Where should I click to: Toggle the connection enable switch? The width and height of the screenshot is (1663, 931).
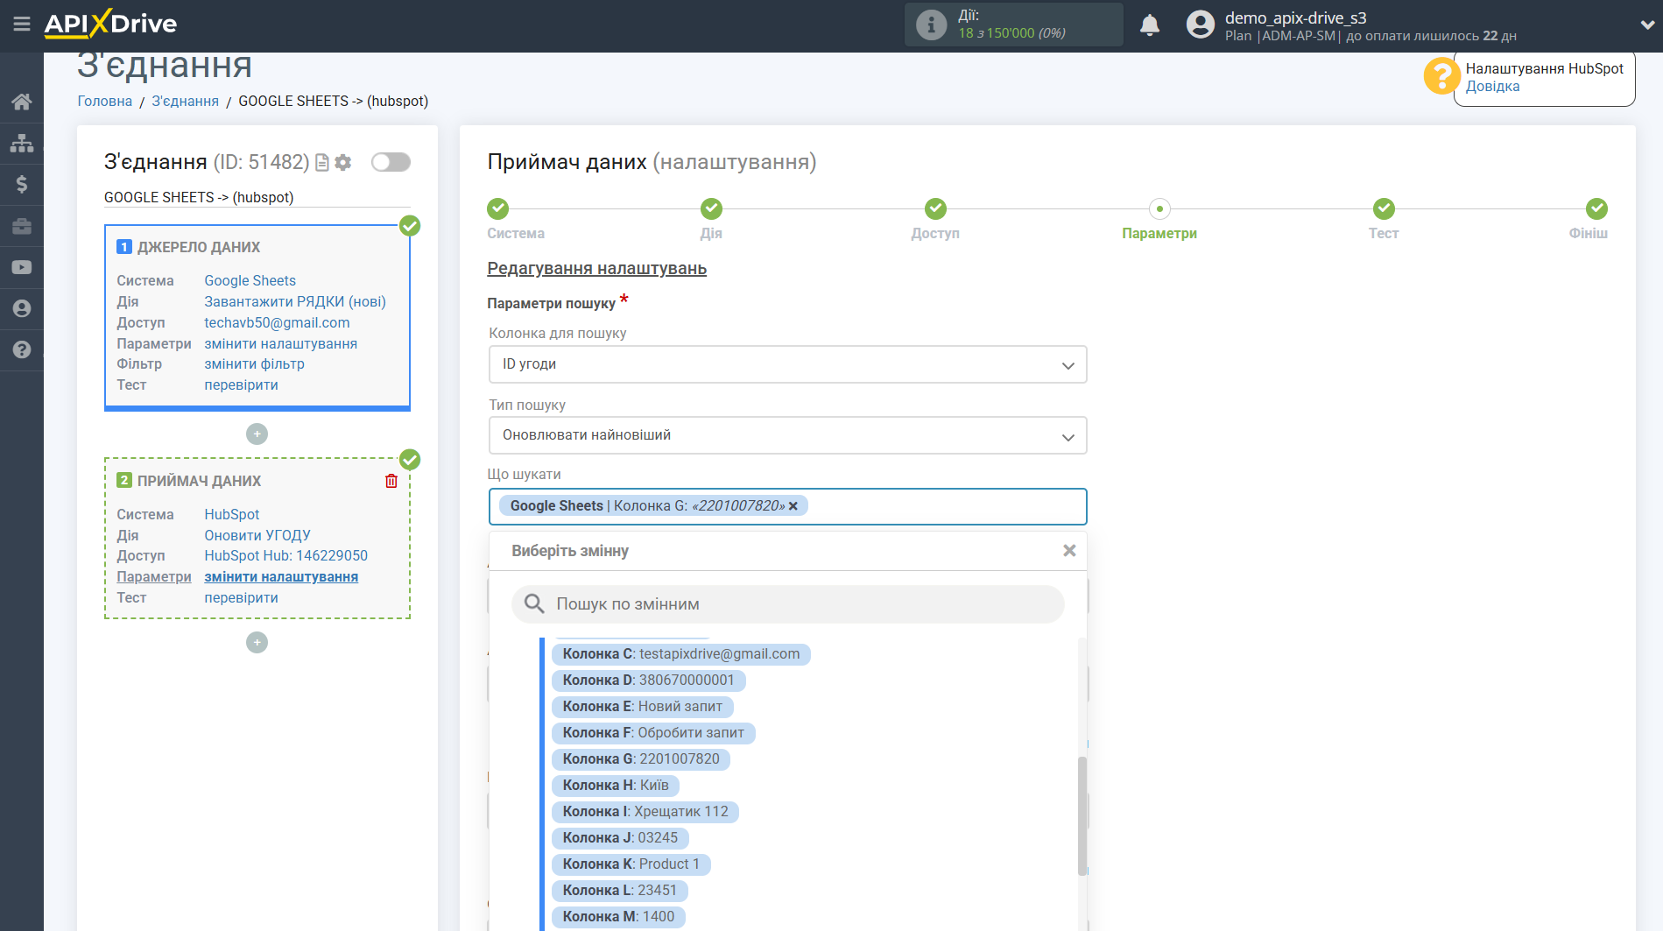point(391,162)
